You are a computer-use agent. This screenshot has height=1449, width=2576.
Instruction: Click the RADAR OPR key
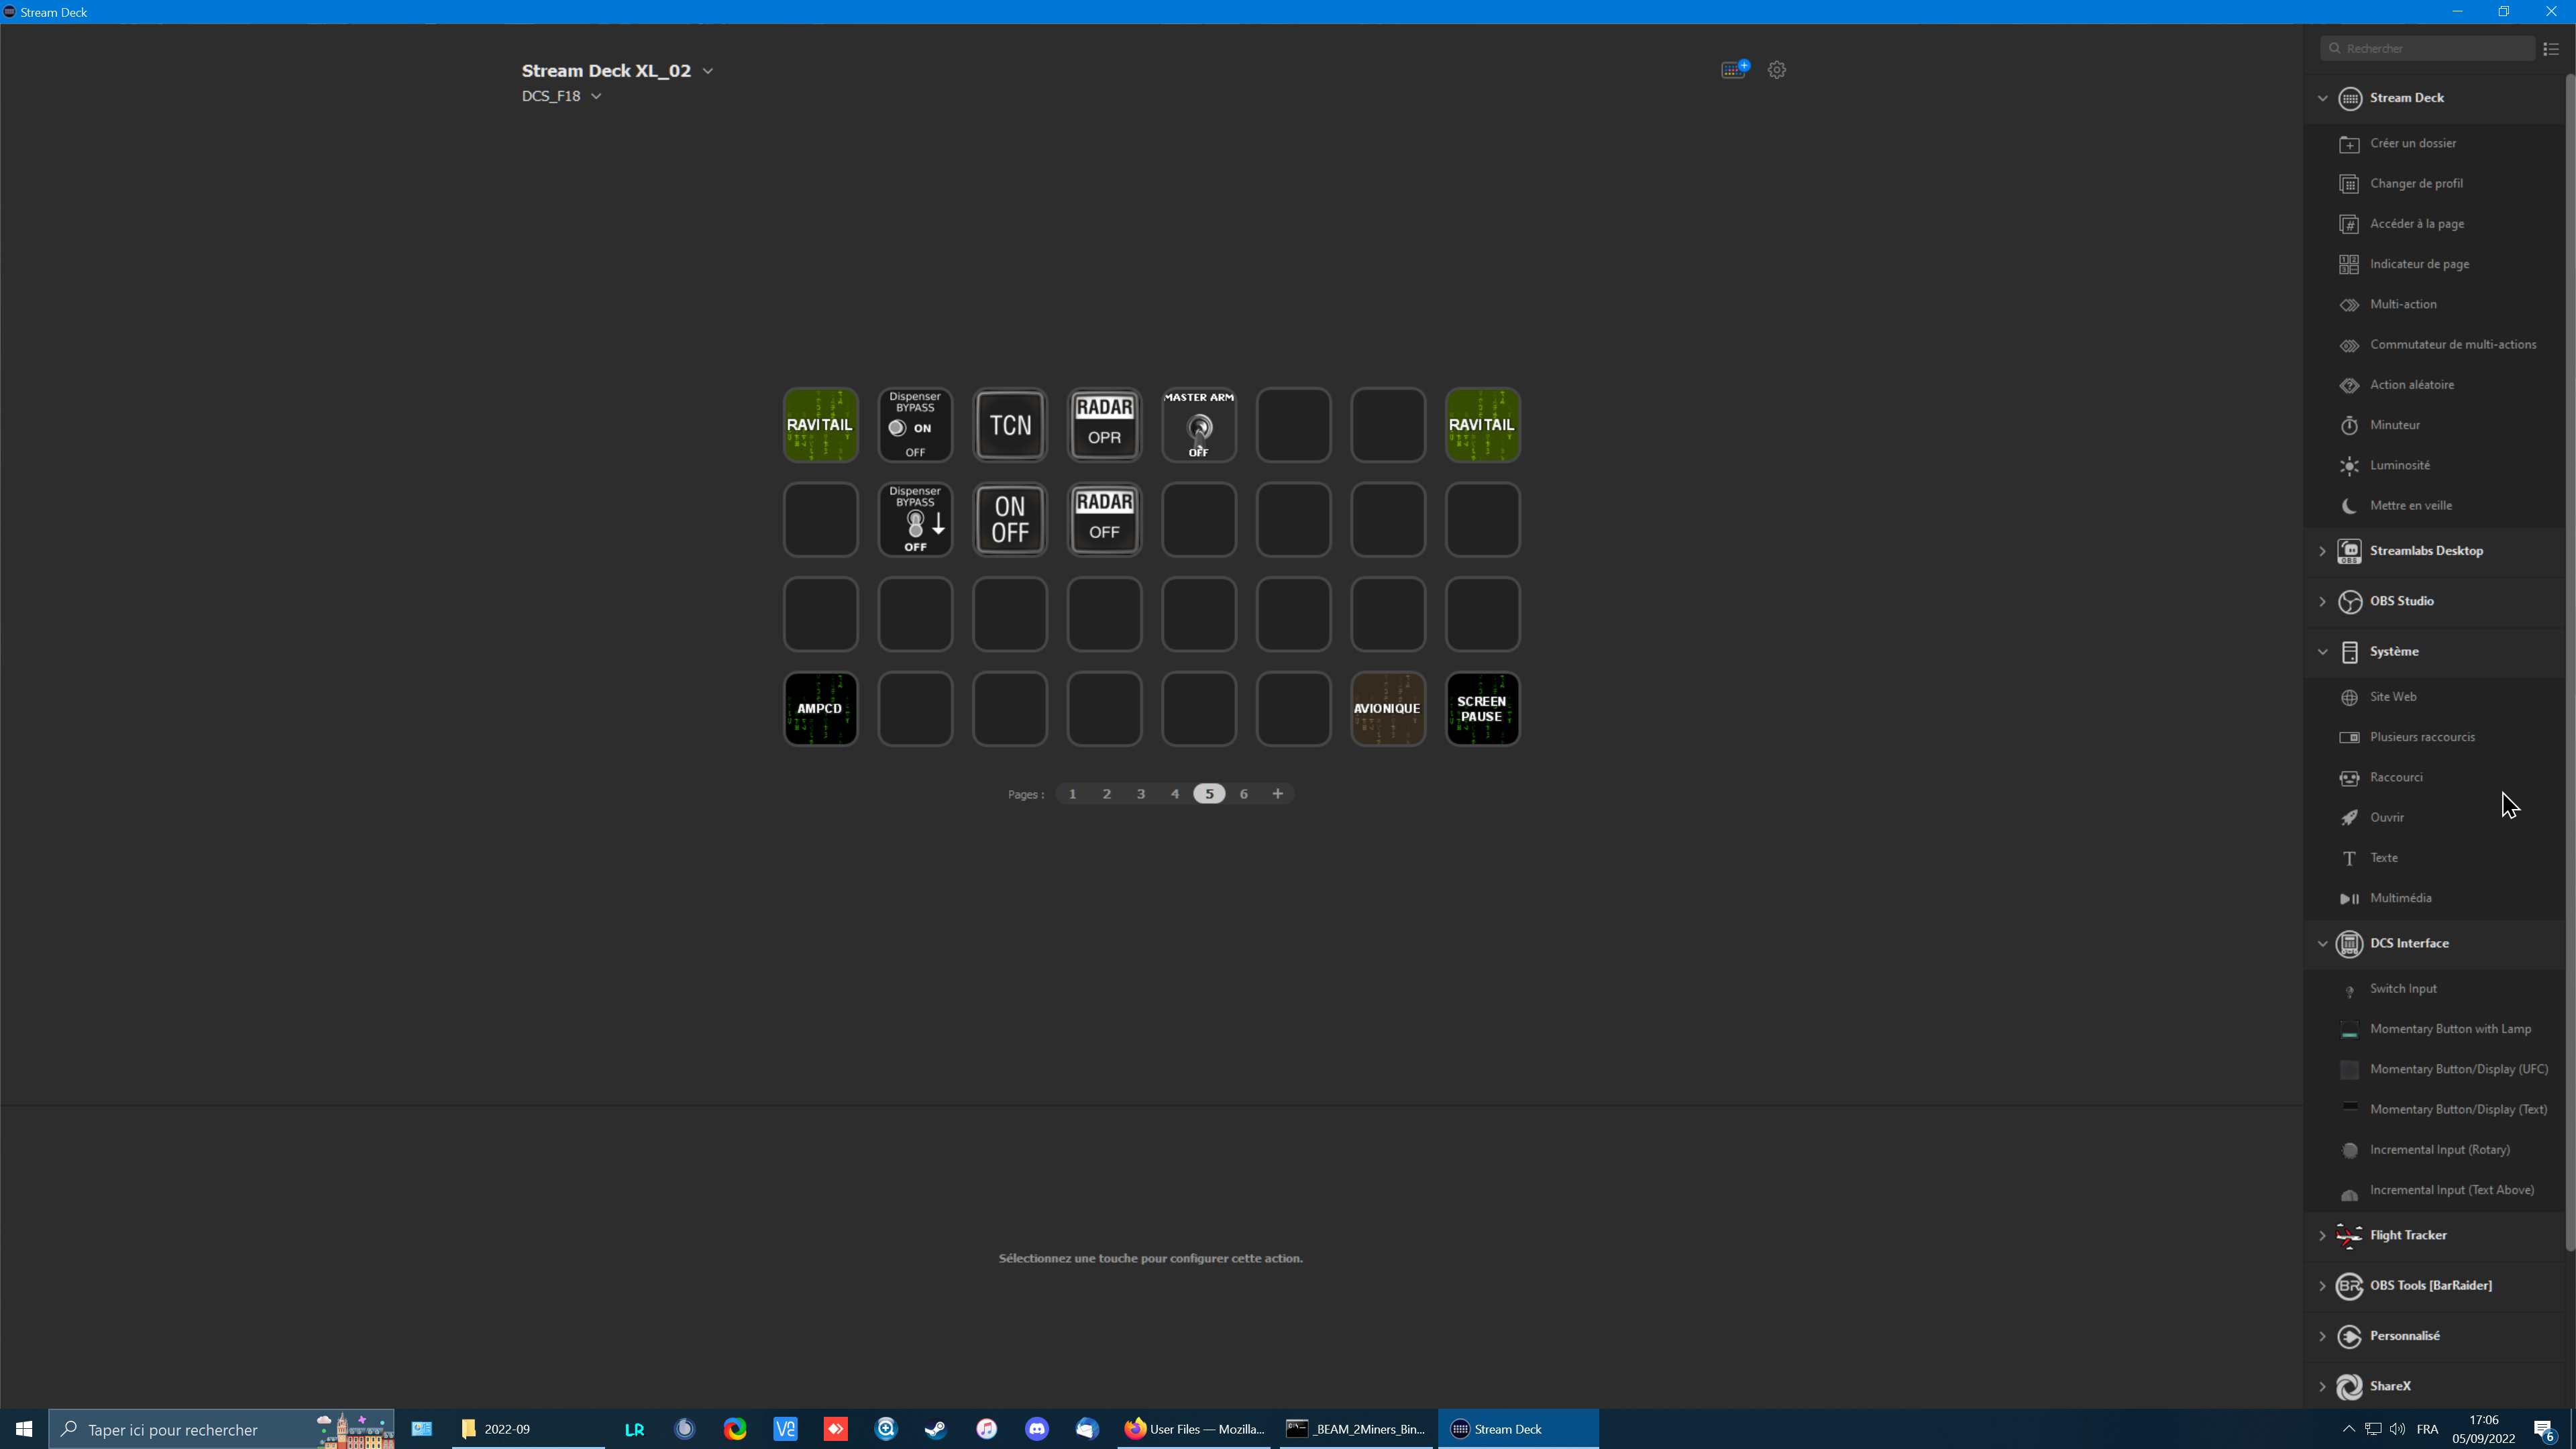click(1104, 425)
